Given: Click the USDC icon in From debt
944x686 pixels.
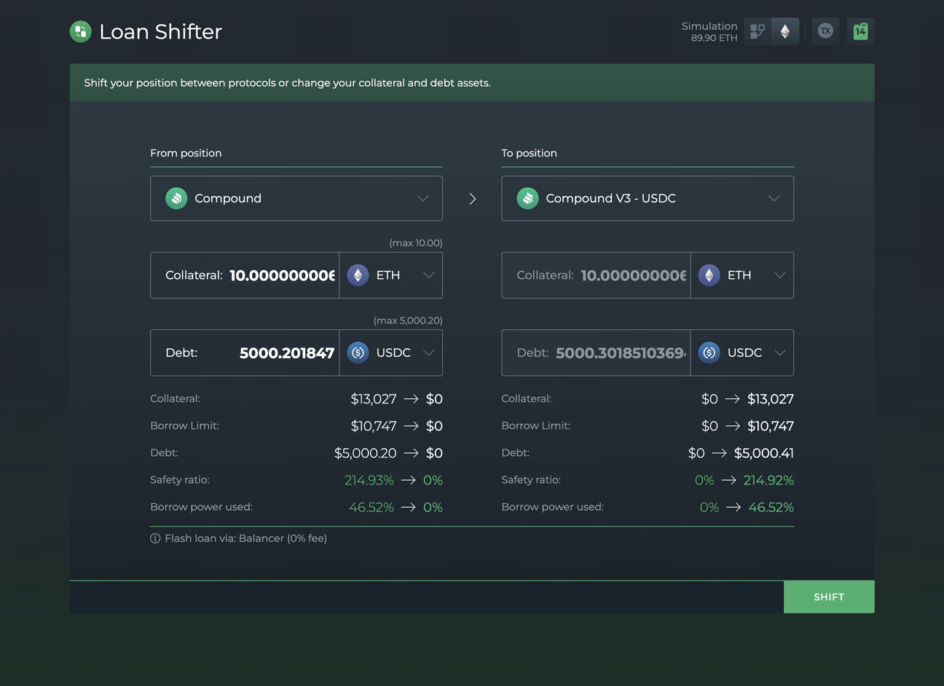Looking at the screenshot, I should tap(358, 352).
